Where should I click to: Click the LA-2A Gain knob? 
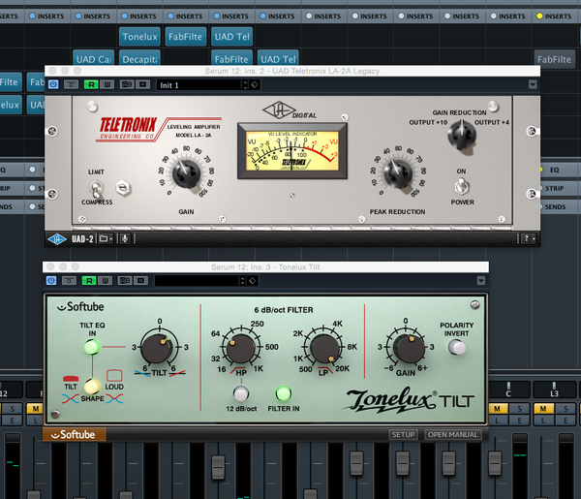[x=186, y=173]
